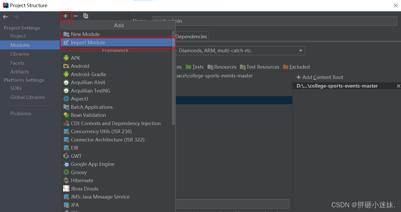
Task: Select JMS: Java Message Service
Action: (118, 197)
